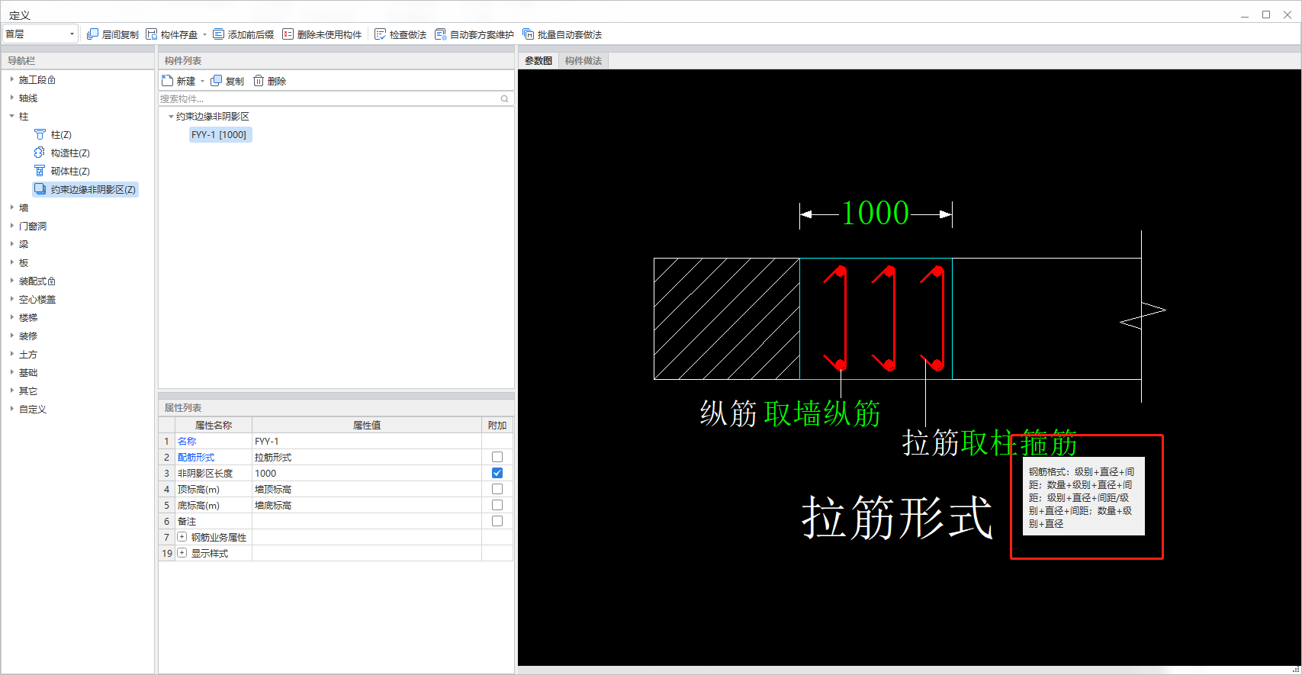
Task: Open the 构件存盘 dropdown arrow
Action: [204, 35]
